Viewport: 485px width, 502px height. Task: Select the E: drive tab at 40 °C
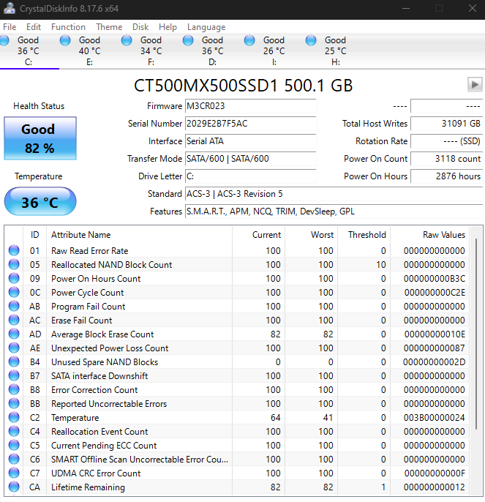coord(90,51)
